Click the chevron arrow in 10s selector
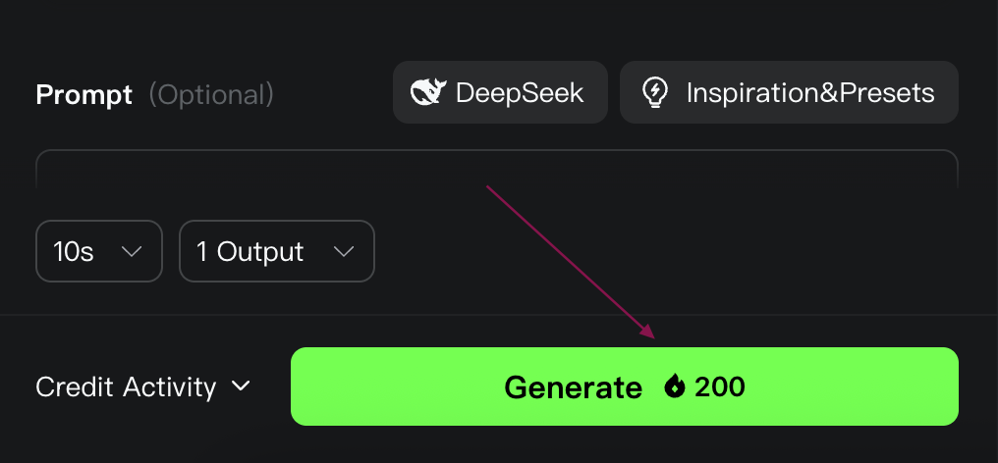 coord(132,252)
